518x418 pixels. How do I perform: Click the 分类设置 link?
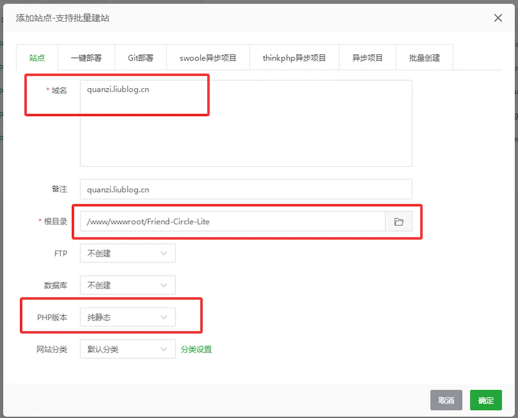196,350
